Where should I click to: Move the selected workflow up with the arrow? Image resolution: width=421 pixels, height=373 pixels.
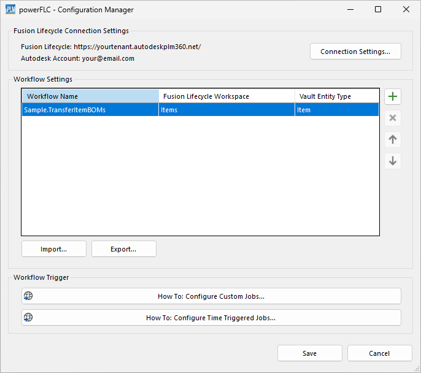pos(393,140)
